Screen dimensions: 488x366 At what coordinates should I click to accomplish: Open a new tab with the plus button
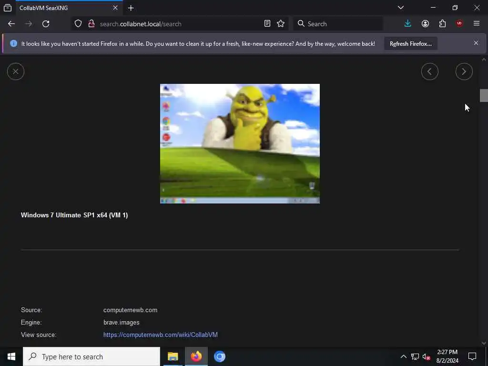131,8
